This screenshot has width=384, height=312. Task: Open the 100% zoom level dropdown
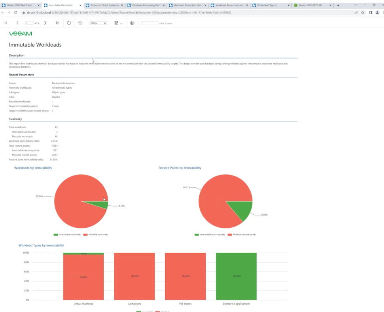point(98,23)
